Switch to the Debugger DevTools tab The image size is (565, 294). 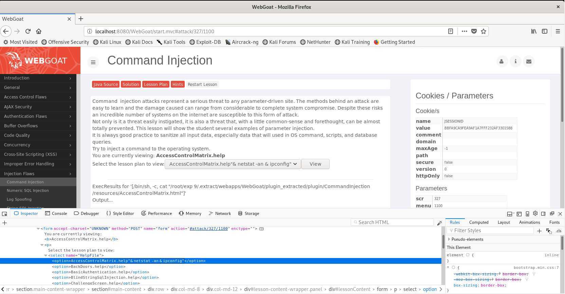87,214
